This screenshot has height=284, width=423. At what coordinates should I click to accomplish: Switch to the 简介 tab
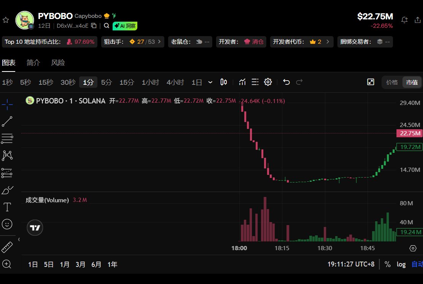33,63
